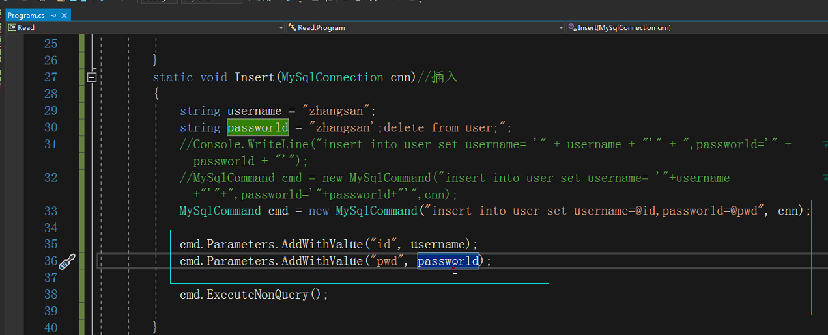Click the "zhangsan" string on line 29
The image size is (828, 335).
335,111
